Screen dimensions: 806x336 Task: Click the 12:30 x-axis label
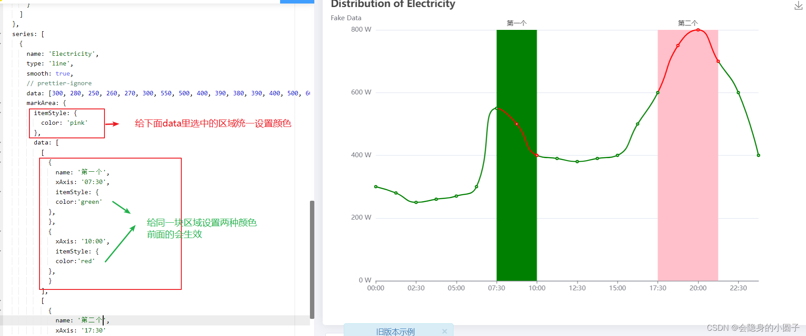(577, 288)
